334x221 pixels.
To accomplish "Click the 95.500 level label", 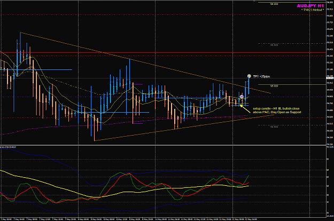I will 274,45.
